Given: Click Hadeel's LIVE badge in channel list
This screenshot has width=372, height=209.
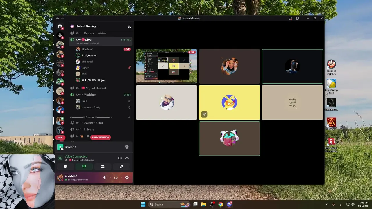Looking at the screenshot, I should [127, 49].
